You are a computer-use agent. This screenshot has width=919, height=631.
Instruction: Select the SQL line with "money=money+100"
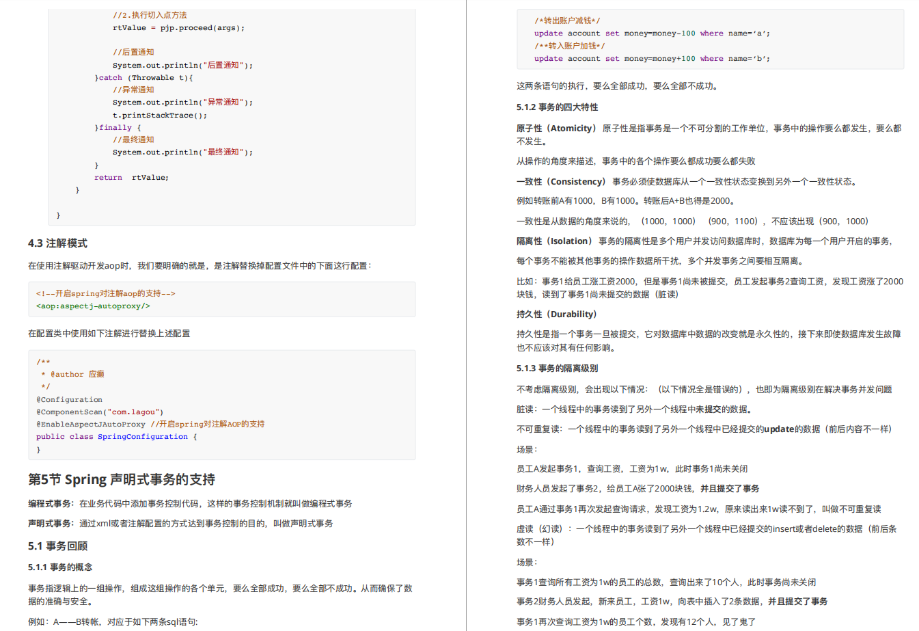[x=652, y=59]
